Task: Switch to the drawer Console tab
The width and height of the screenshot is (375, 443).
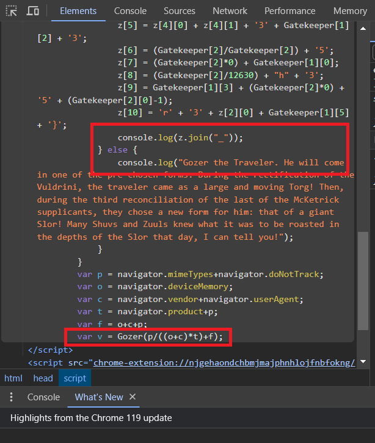Action: (x=43, y=397)
